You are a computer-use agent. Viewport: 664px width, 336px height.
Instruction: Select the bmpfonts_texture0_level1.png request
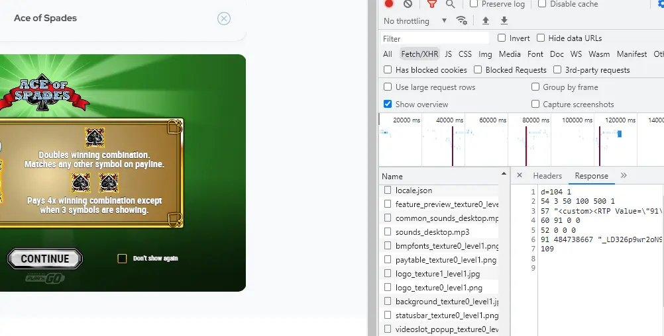coord(439,246)
